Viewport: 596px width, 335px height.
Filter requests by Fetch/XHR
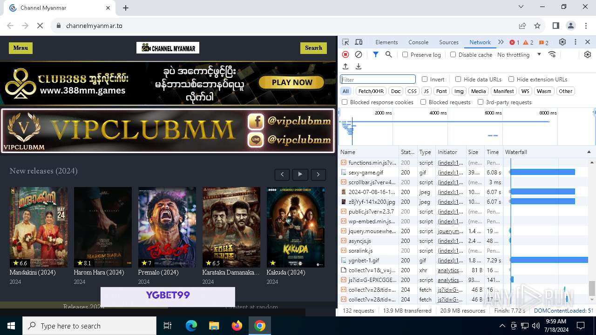pos(371,91)
